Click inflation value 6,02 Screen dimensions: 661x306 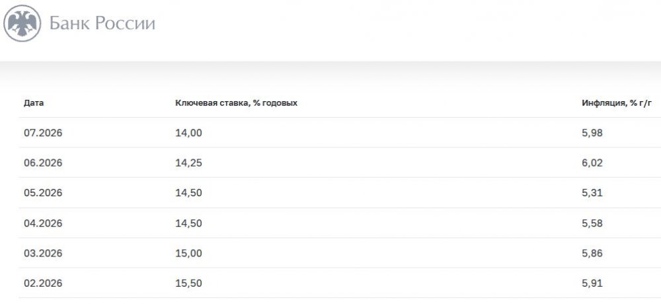(x=592, y=163)
